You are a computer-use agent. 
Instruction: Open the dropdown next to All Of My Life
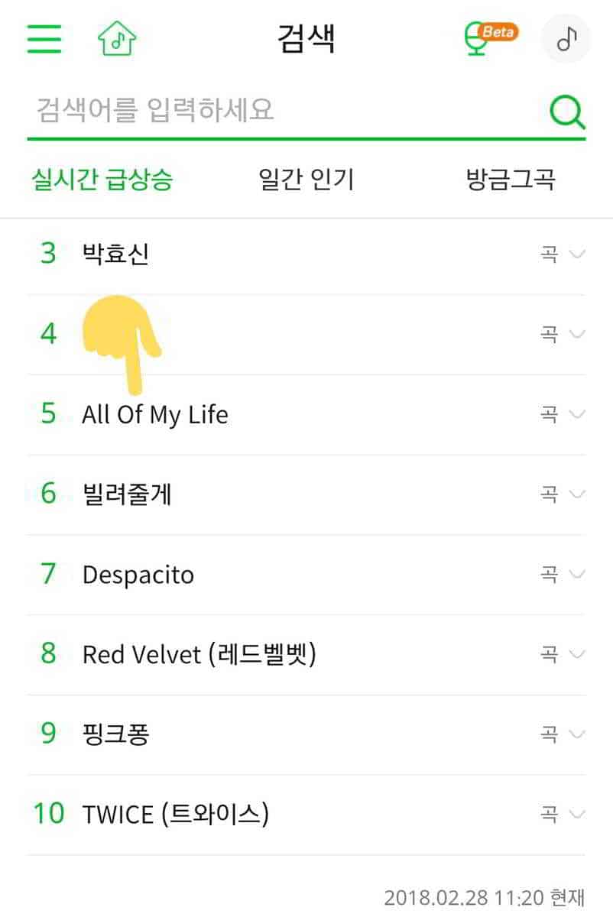tap(562, 414)
